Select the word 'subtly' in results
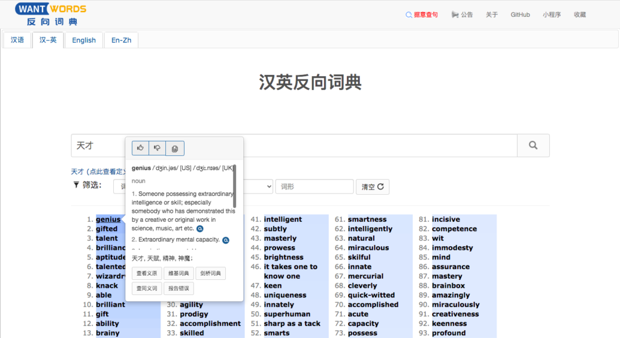 click(275, 229)
